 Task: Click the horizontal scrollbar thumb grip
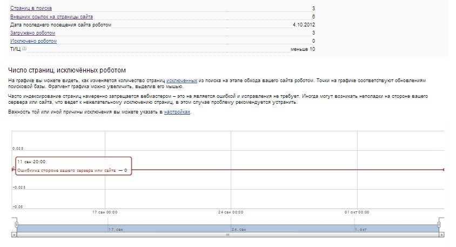click(x=227, y=235)
